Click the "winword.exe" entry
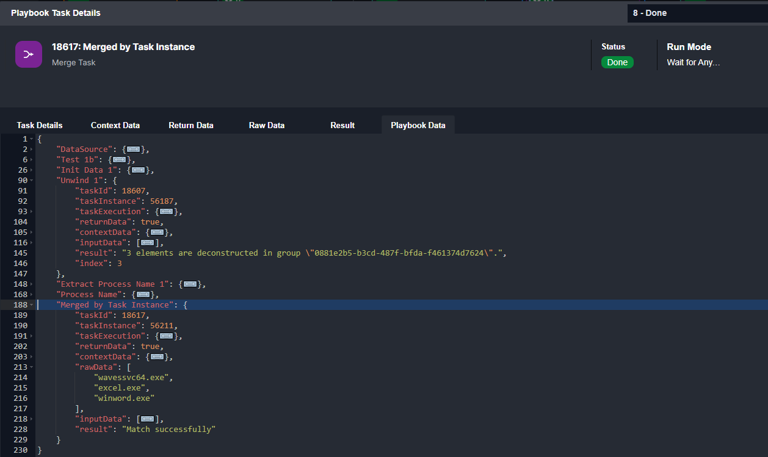The width and height of the screenshot is (768, 457). [125, 398]
